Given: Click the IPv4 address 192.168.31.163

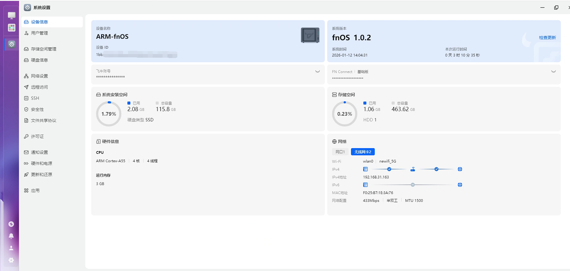Looking at the screenshot, I should coord(376,177).
